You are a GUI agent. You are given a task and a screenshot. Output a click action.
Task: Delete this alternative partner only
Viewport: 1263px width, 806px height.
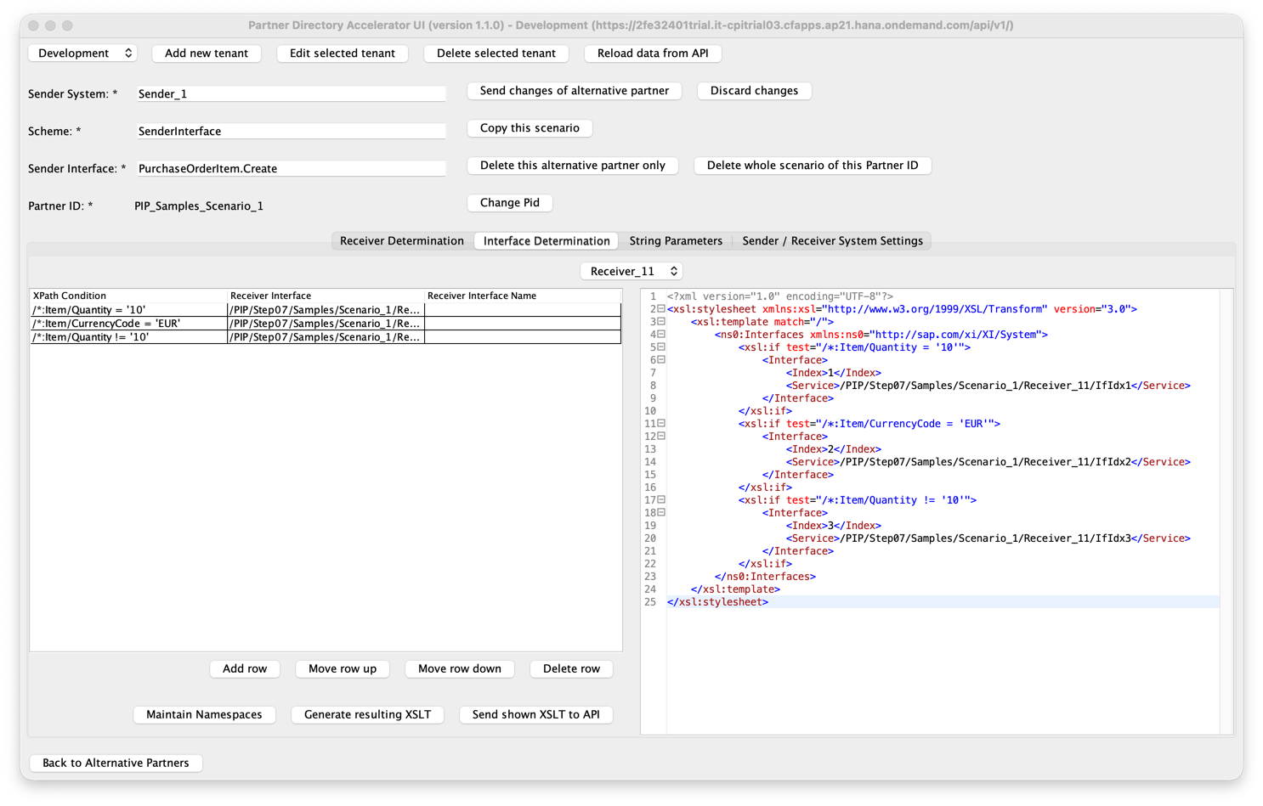pos(573,166)
